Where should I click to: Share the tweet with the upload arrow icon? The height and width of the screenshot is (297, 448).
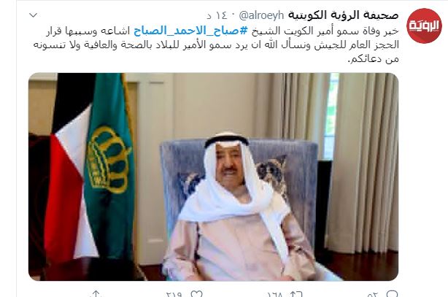click(96, 294)
